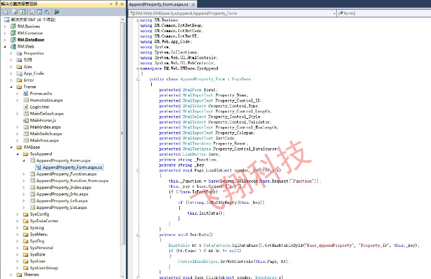Viewport: 431px width, 279px height.
Task: Click the Properties icon in Solution Explorer toolbar
Action: [x=5, y=11]
